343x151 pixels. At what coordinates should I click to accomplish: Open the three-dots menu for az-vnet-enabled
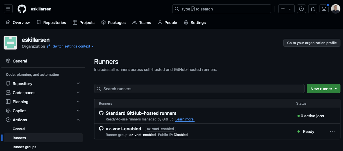point(332,131)
